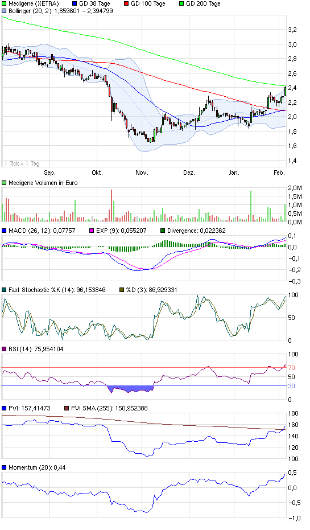Click the 3,2 price axis label
The image size is (310, 530).
(292, 30)
